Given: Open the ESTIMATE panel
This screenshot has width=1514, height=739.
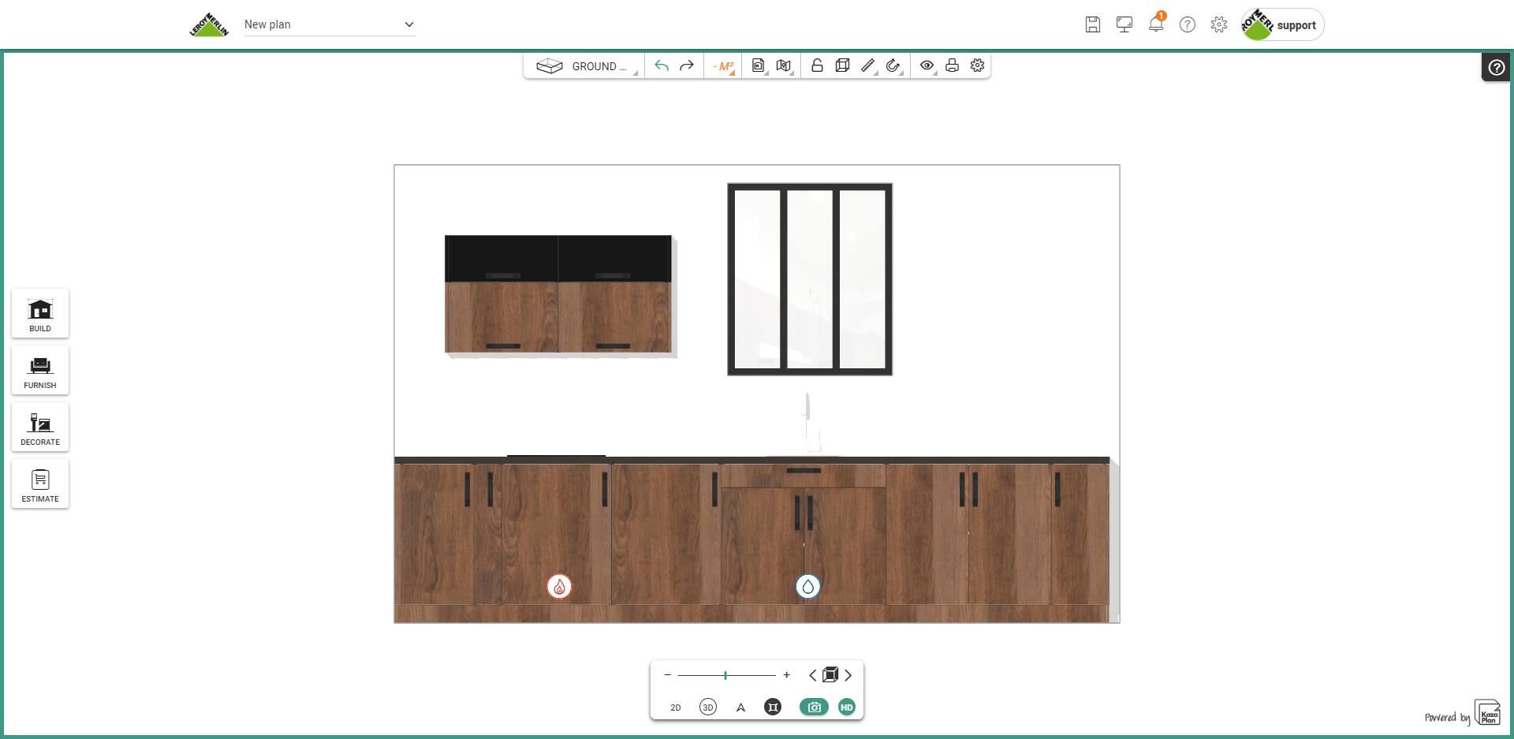Looking at the screenshot, I should point(40,484).
